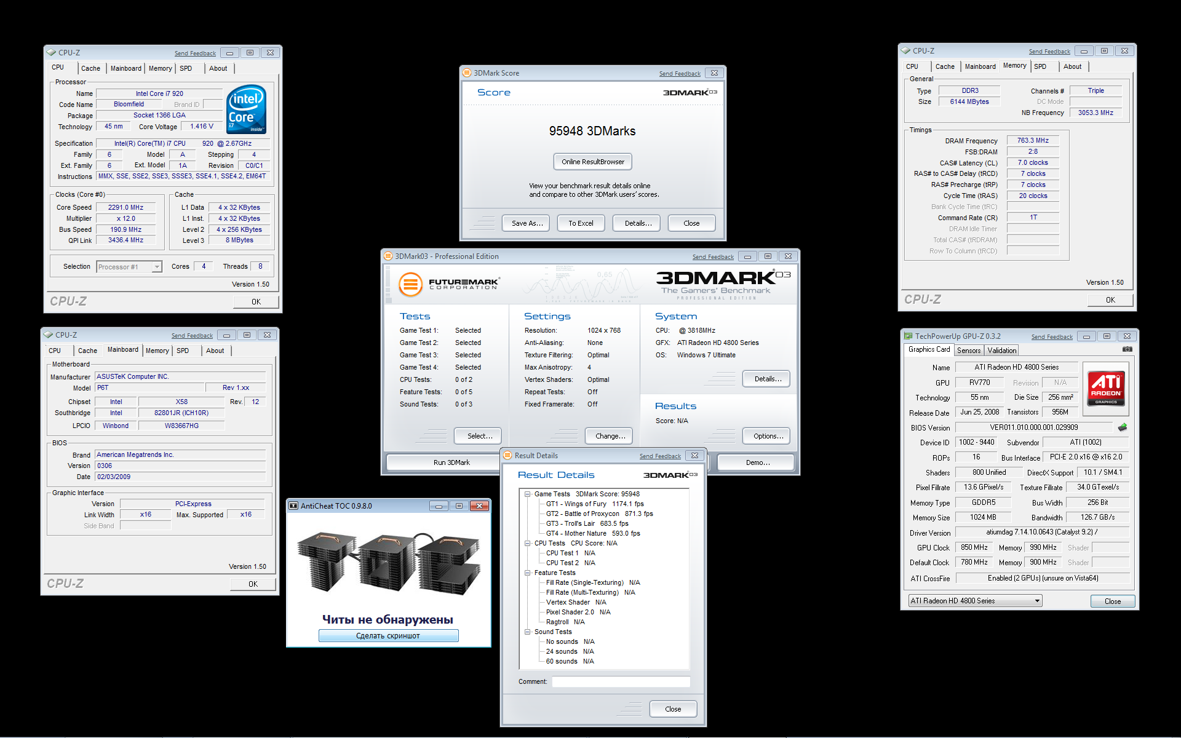The width and height of the screenshot is (1181, 738).
Task: Click Futuremark orange logo in 3DMark03 window
Action: pyautogui.click(x=410, y=284)
